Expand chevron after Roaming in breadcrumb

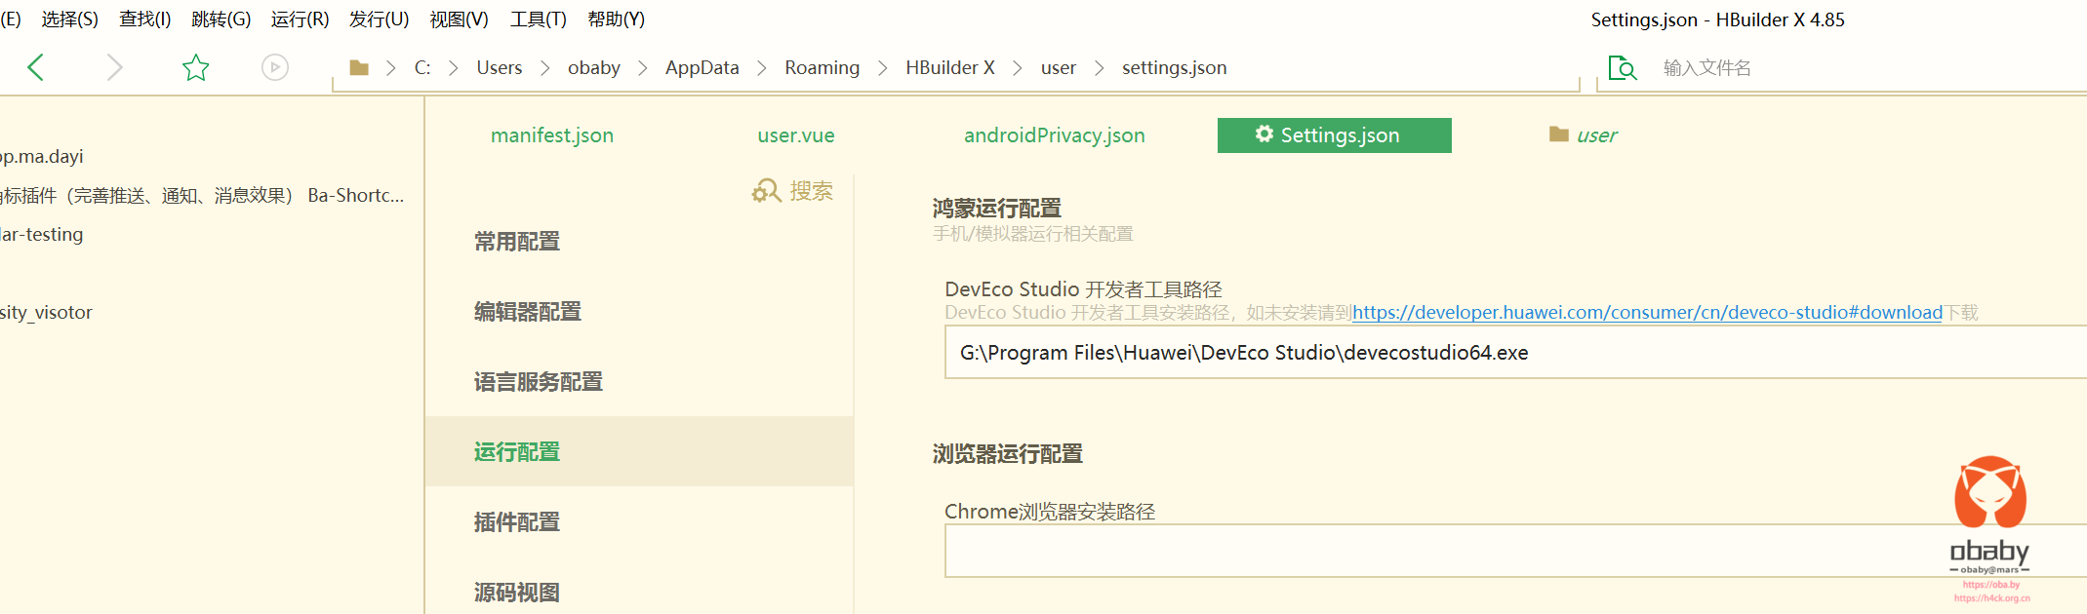tap(883, 68)
